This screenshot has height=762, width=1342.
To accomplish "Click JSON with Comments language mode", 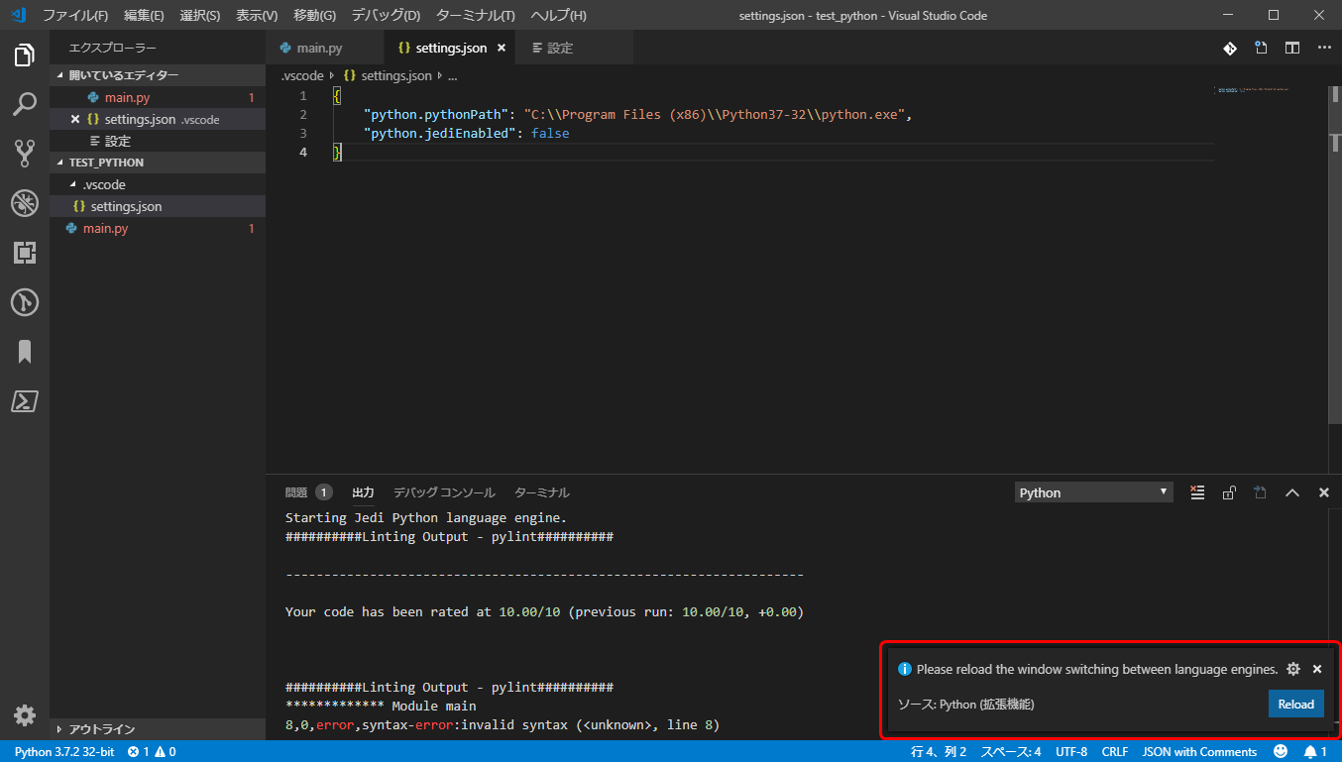I will pyautogui.click(x=1199, y=751).
